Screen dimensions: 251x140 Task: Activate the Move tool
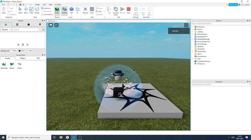(26, 10)
